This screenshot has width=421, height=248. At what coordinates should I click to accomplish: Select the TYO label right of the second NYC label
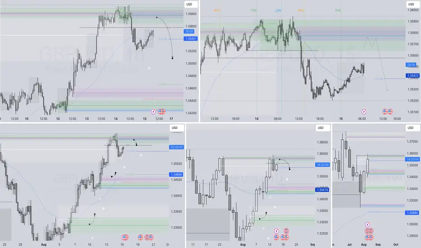[x=338, y=10]
